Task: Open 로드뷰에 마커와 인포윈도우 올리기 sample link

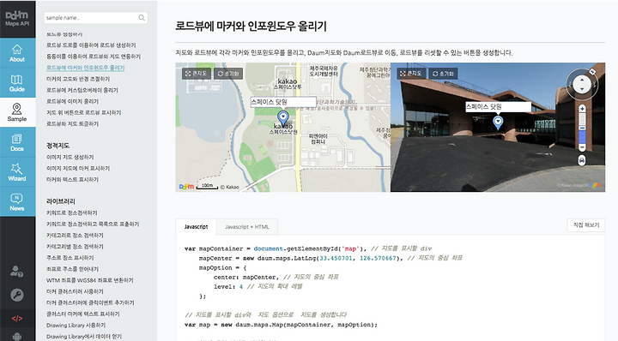Action: 86,68
